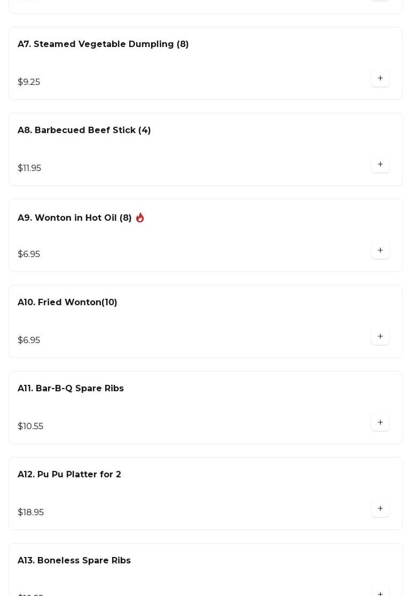Click the spicy flame icon on A9
The image size is (411, 596).
pyautogui.click(x=140, y=218)
